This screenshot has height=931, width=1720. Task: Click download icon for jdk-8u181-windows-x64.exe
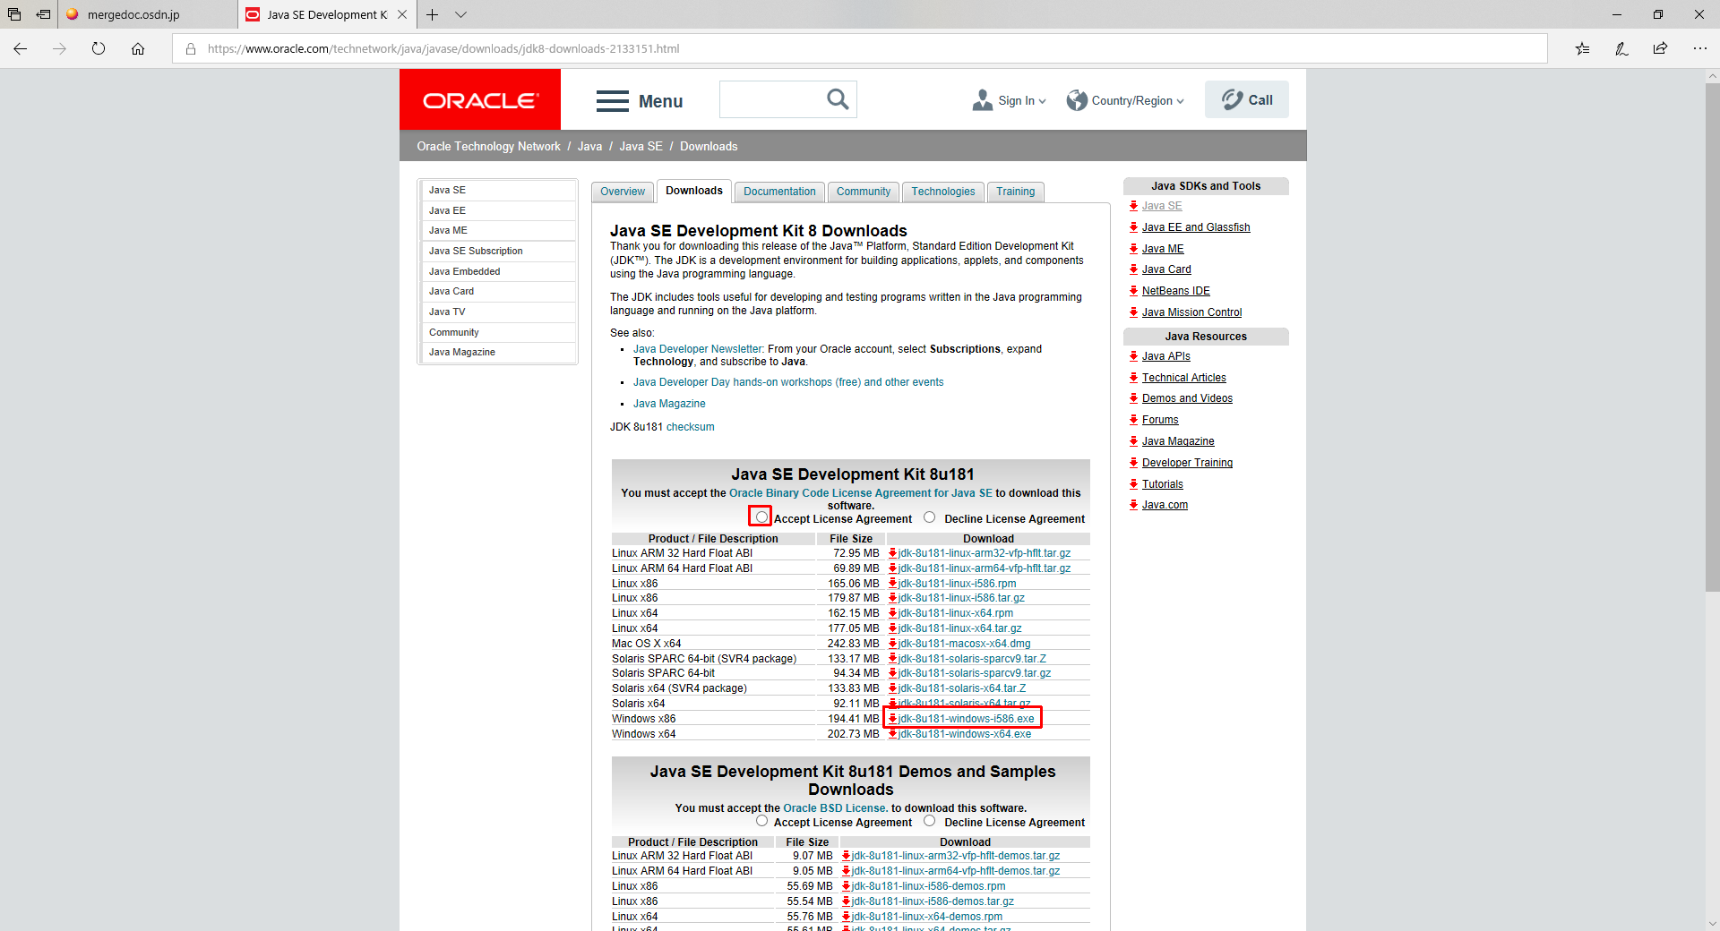[893, 734]
